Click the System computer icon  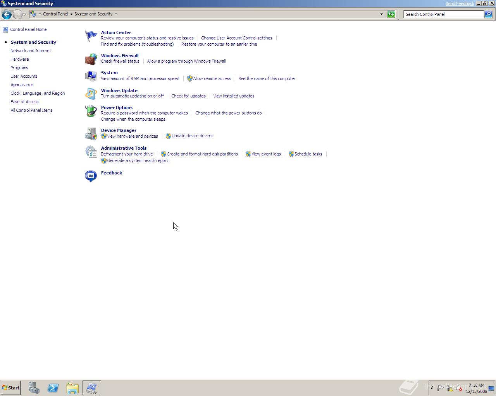tap(91, 76)
